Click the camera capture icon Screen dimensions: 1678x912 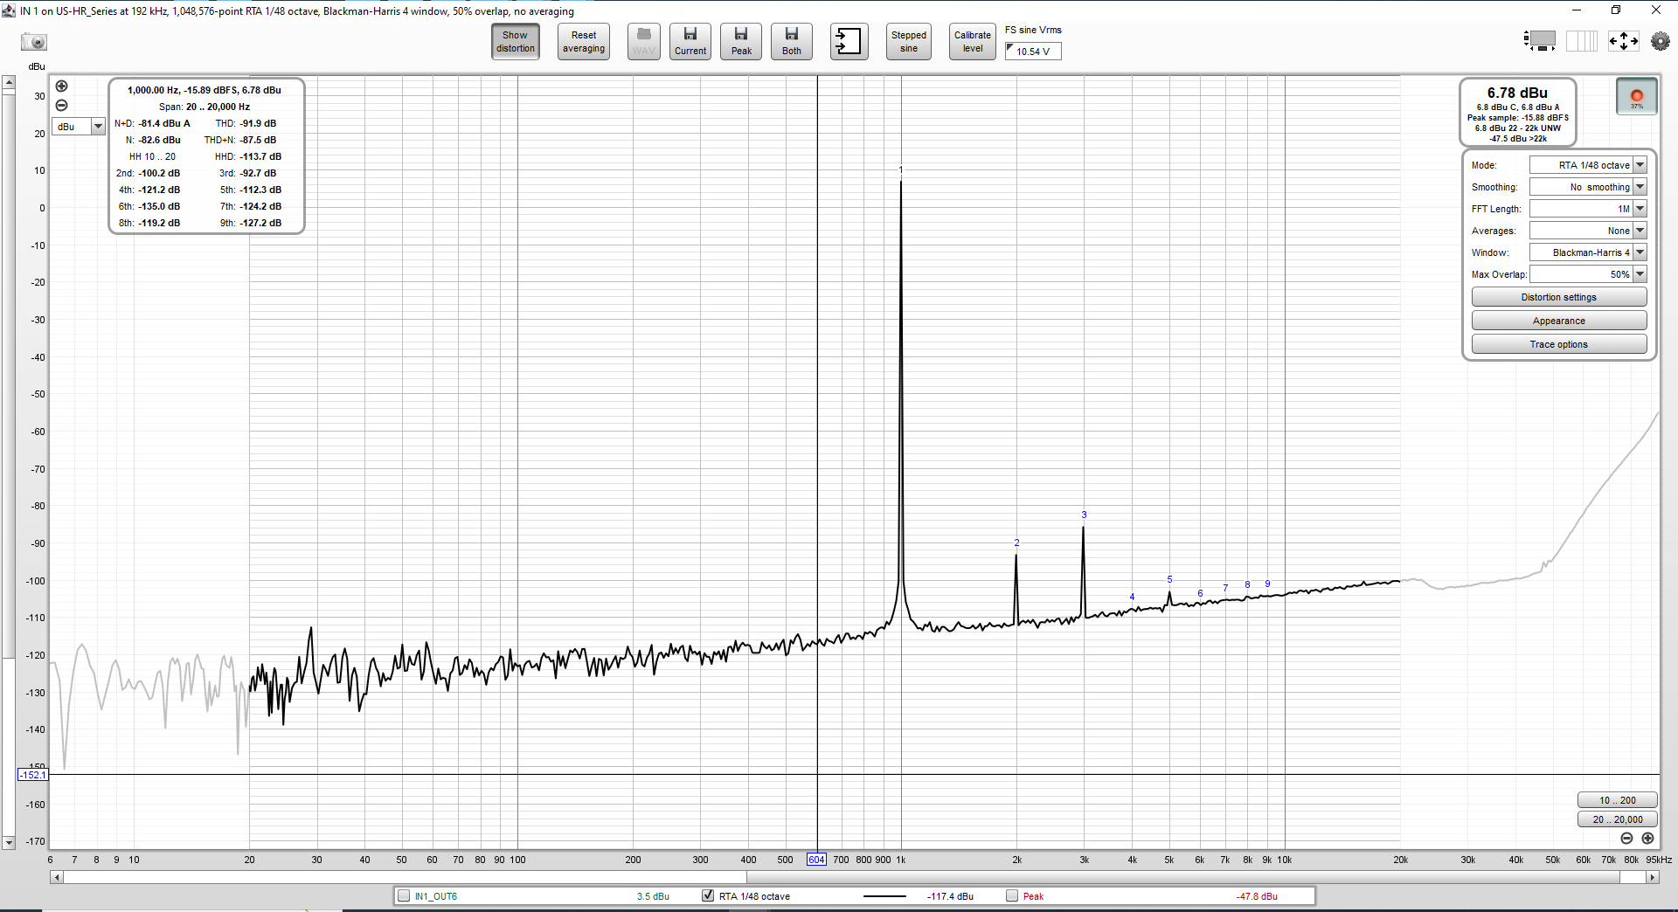click(x=34, y=42)
